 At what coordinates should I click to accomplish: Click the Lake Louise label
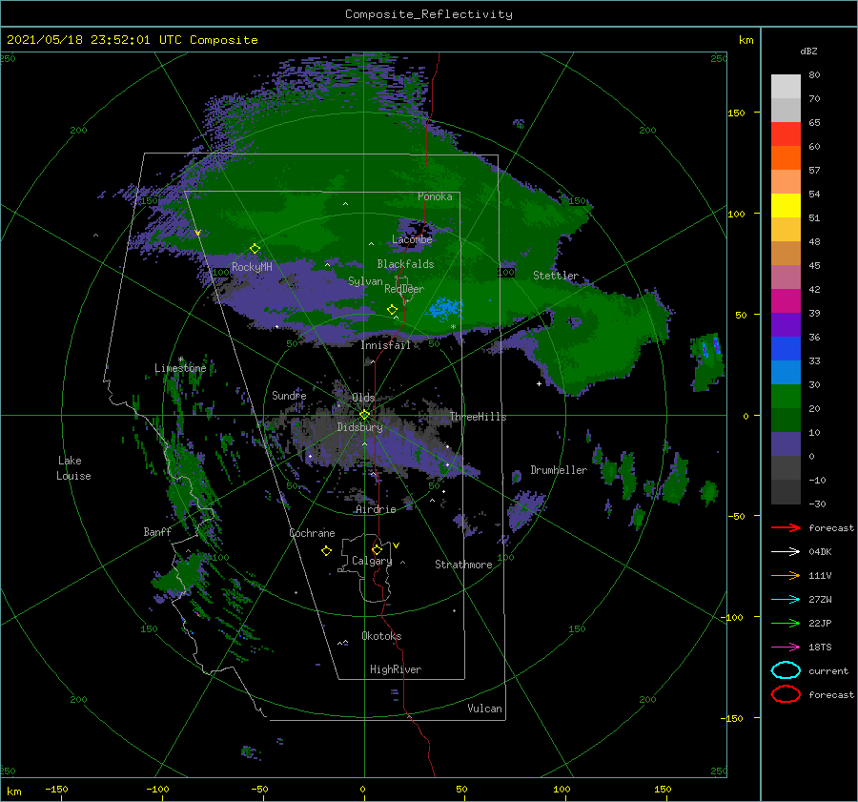73,468
